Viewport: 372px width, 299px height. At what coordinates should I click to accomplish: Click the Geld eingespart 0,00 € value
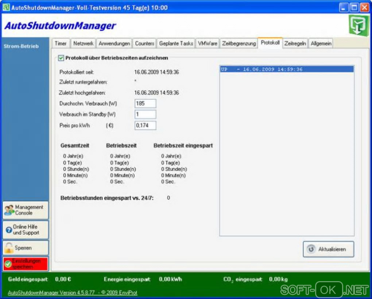coord(63,279)
